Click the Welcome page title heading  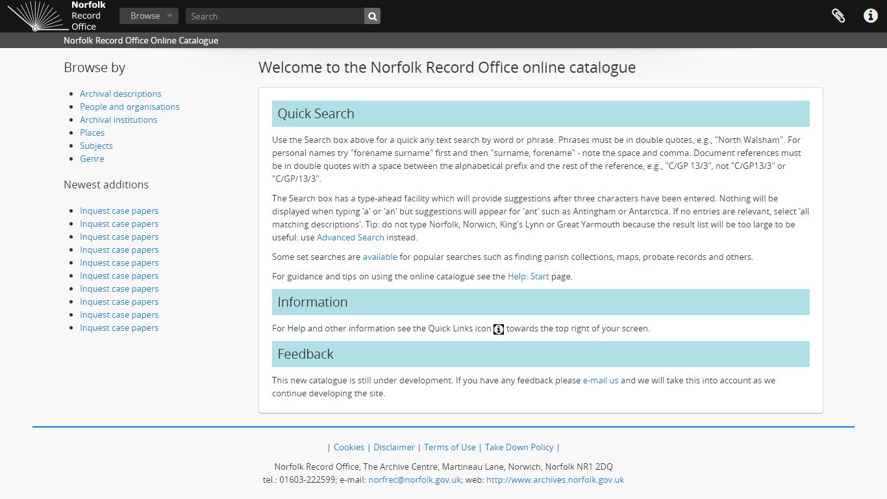(447, 68)
